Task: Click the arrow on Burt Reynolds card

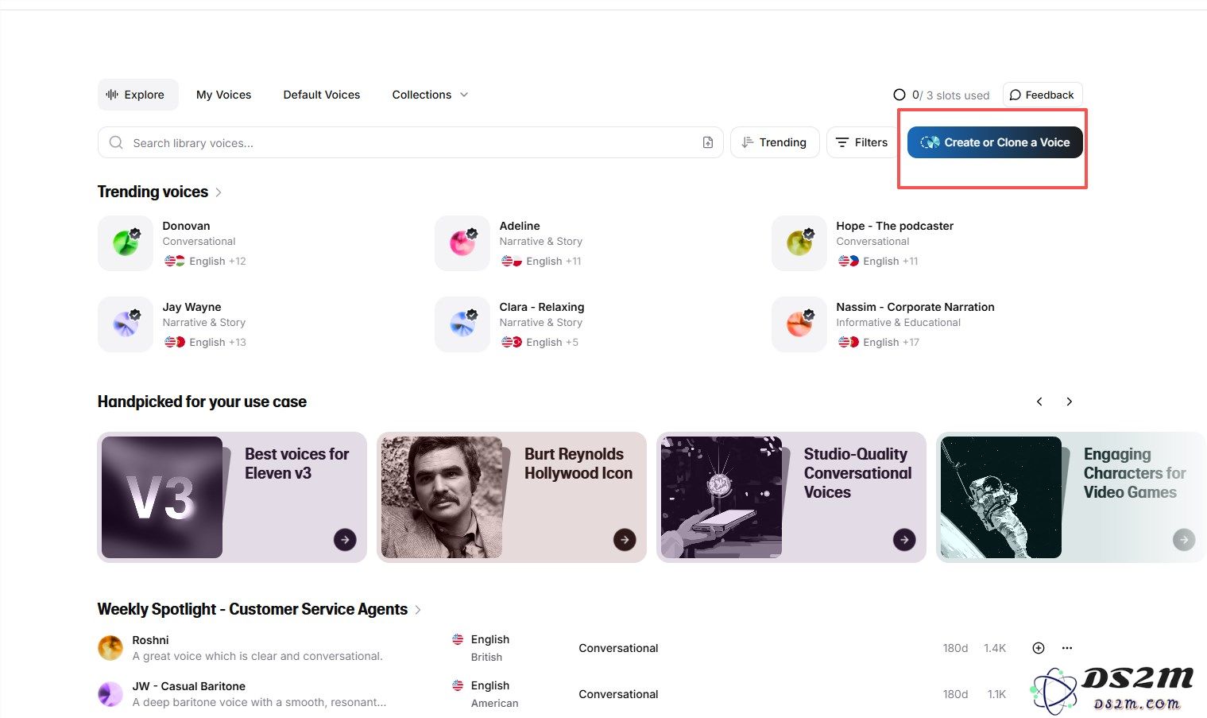Action: point(625,540)
